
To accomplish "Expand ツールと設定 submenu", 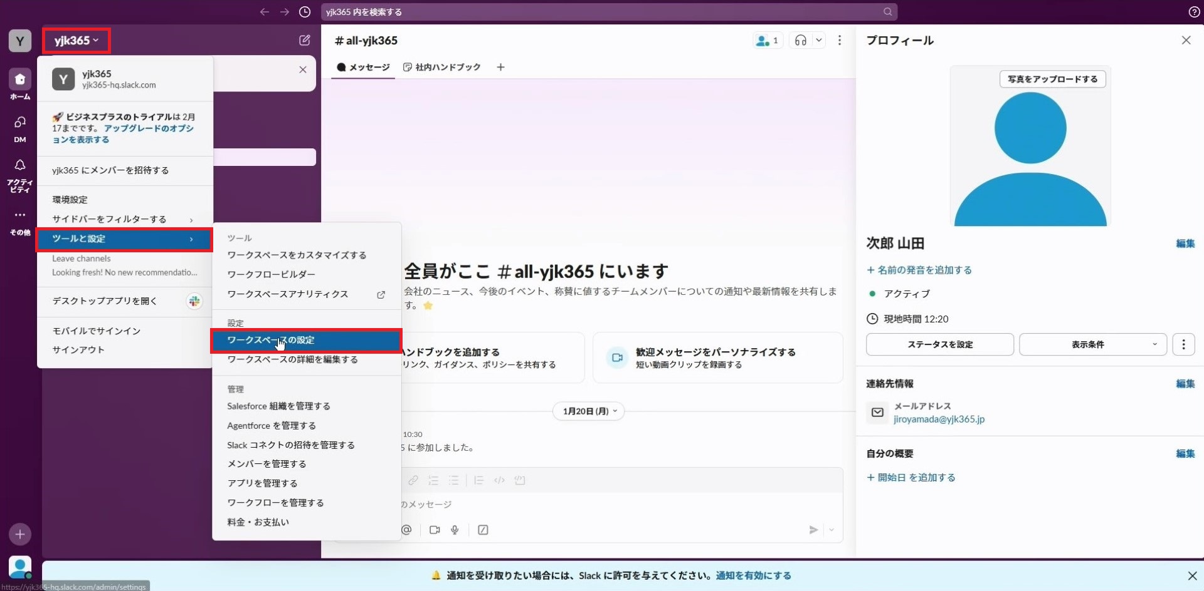I will [x=124, y=239].
